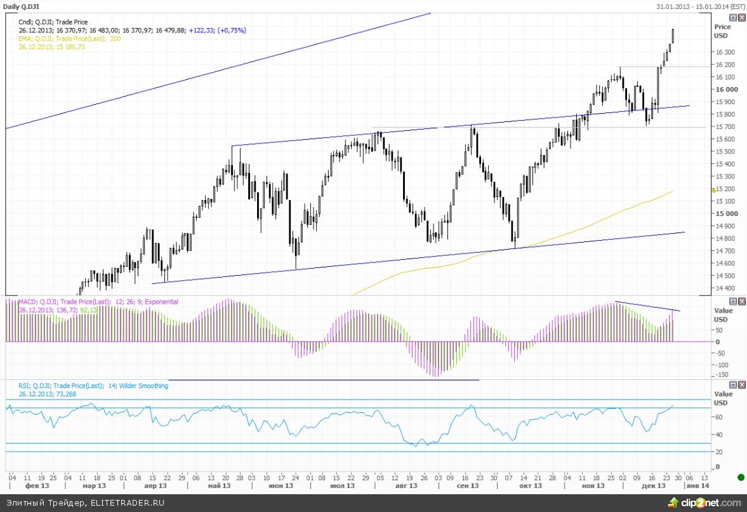Click the RSI 14 Wilder Smoothing label
This screenshot has width=747, height=512.
93,386
